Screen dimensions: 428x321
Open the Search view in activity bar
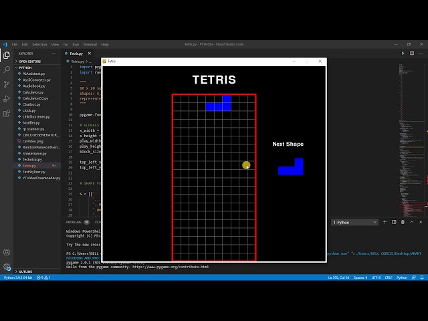point(7,70)
